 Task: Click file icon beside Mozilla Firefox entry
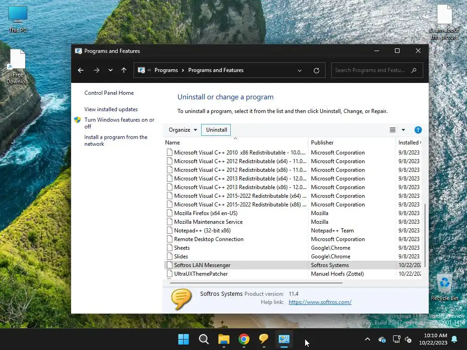tap(170, 213)
